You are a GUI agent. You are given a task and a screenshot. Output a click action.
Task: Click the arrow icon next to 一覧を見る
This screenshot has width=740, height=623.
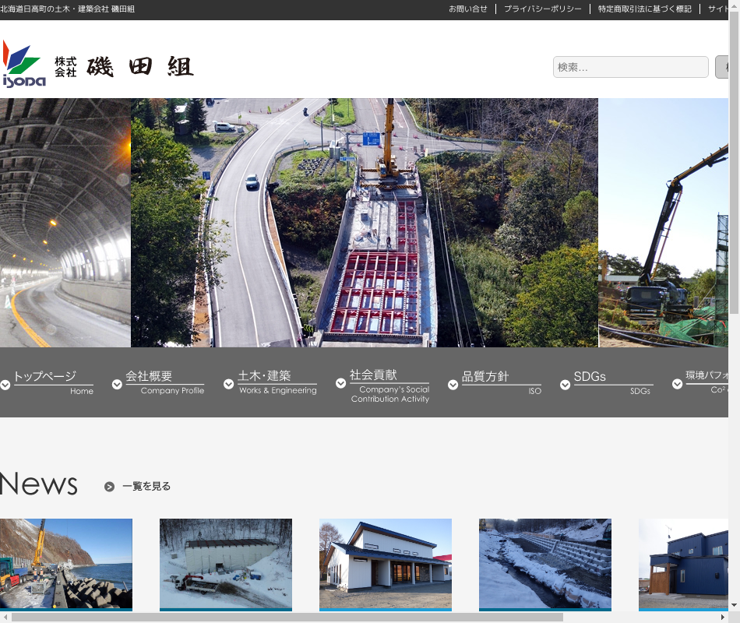(x=110, y=487)
